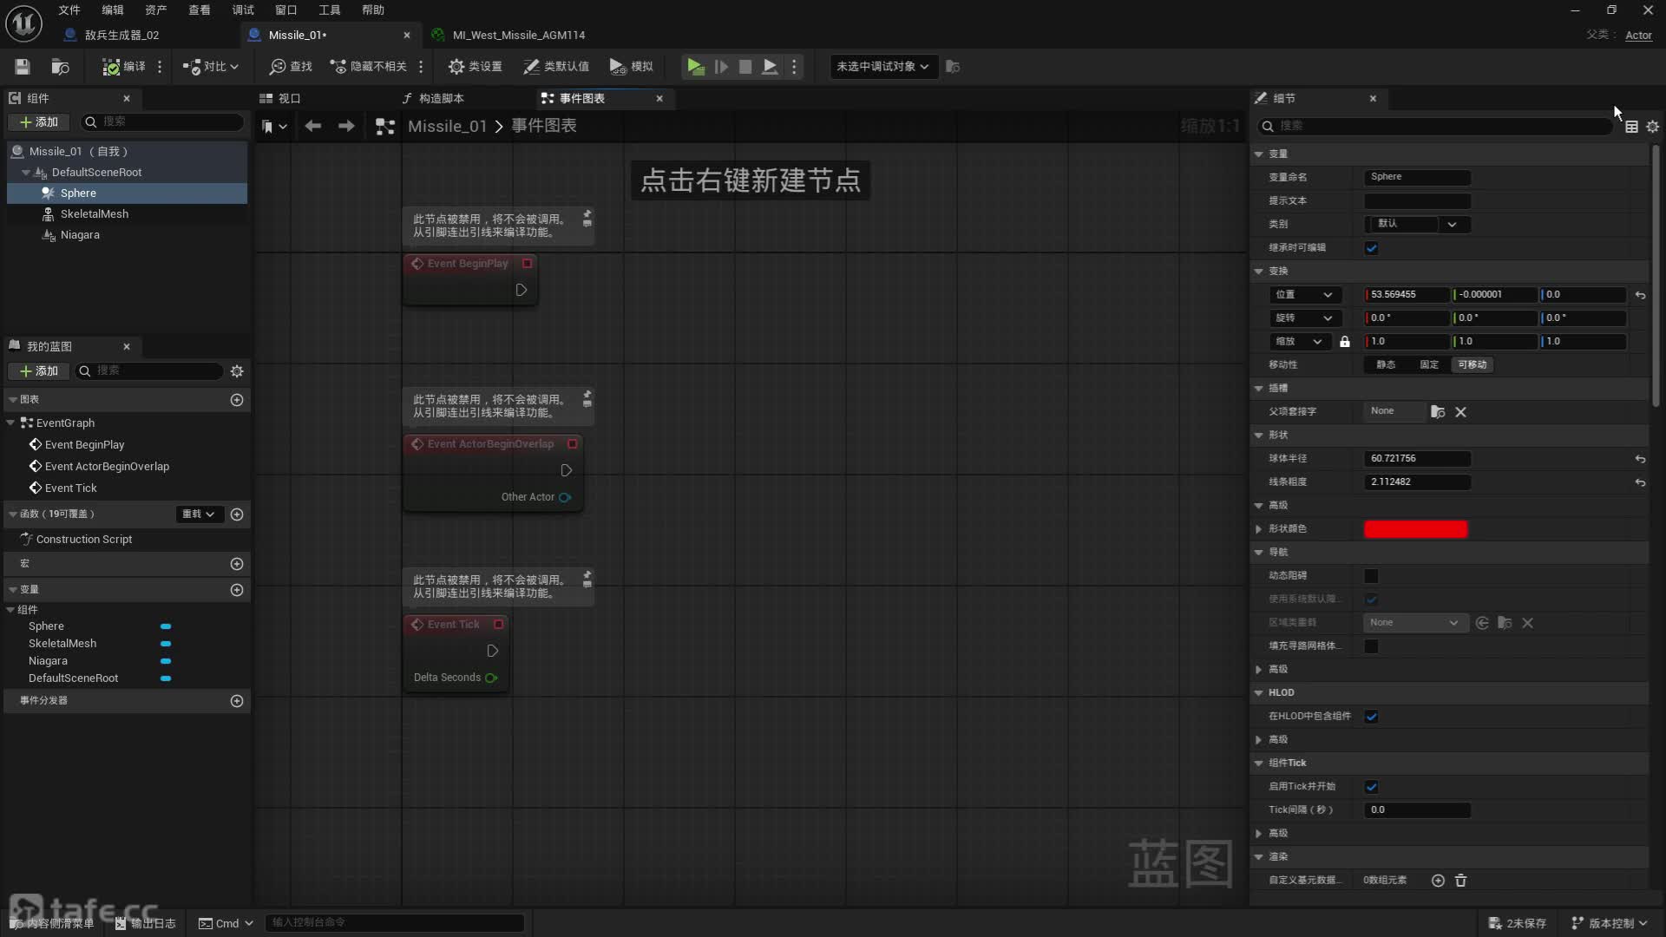
Task: Open 类设置 class settings
Action: (x=475, y=67)
